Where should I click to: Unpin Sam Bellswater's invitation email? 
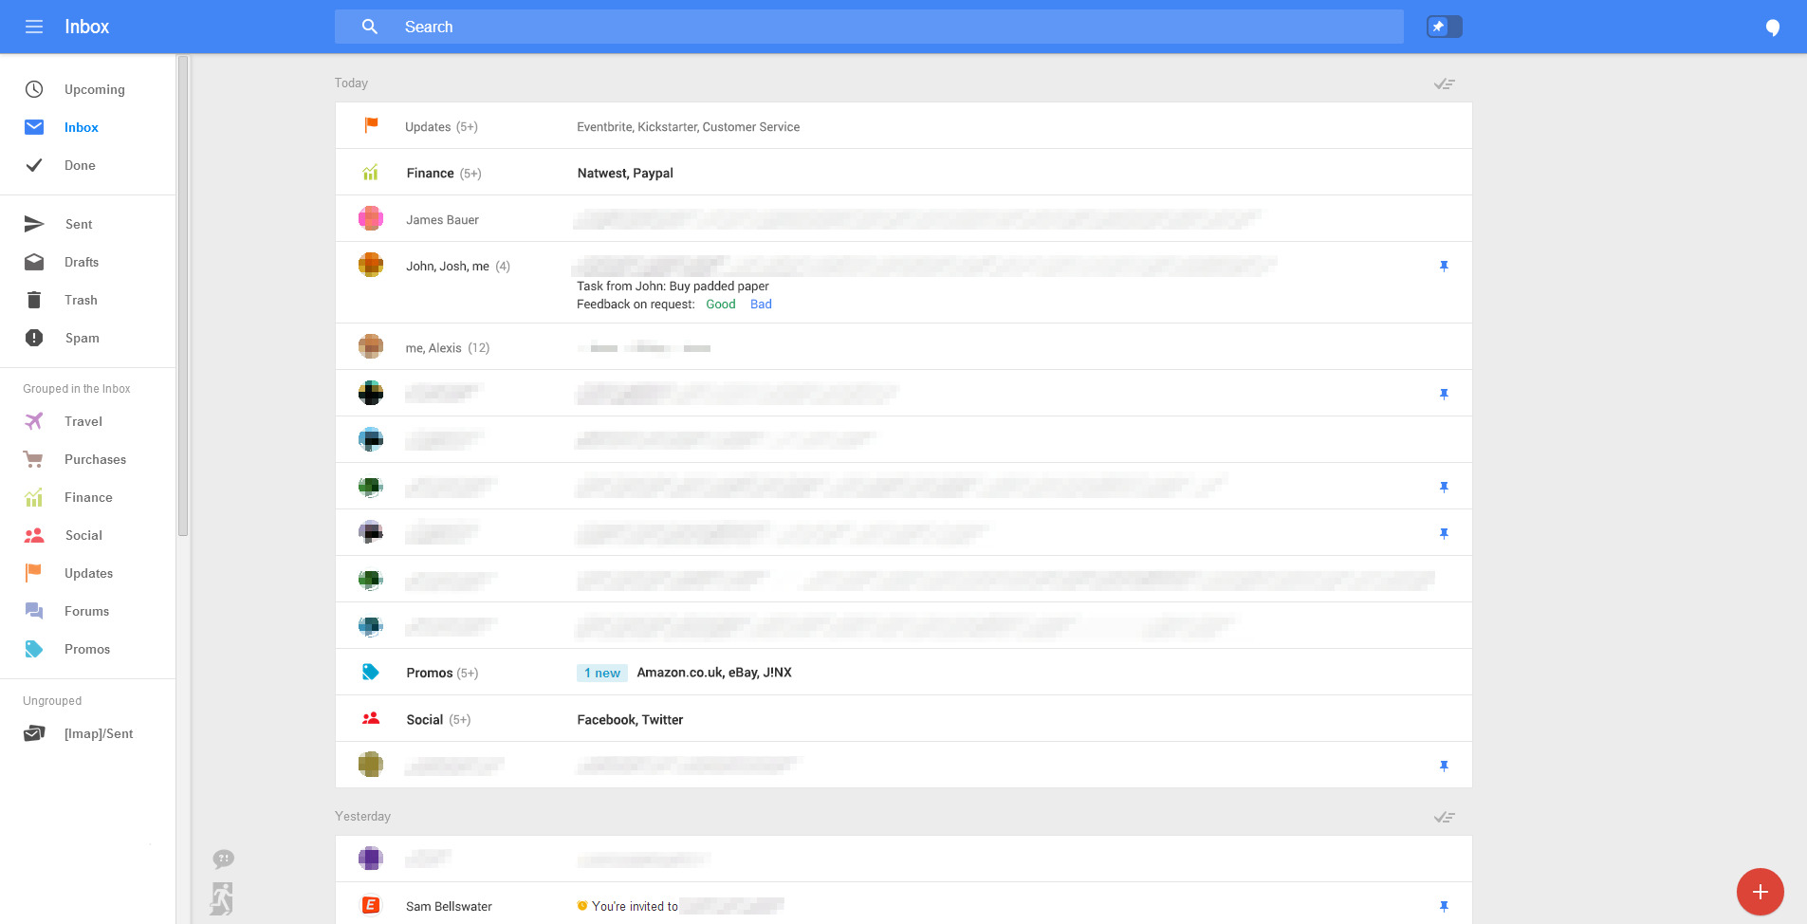(1444, 906)
